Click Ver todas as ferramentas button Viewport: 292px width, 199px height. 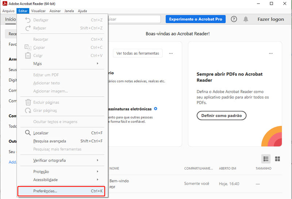138,53
